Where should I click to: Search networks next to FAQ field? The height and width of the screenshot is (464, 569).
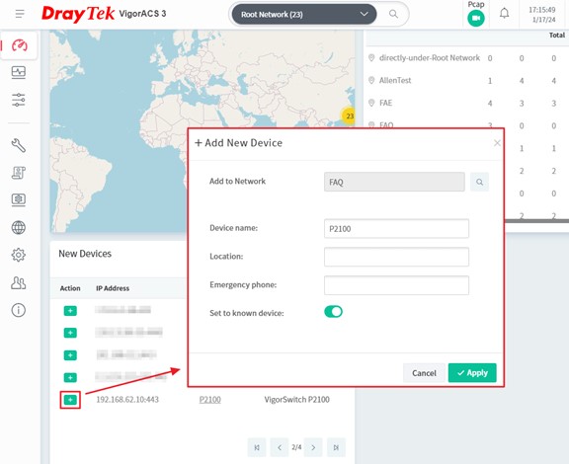click(x=479, y=182)
